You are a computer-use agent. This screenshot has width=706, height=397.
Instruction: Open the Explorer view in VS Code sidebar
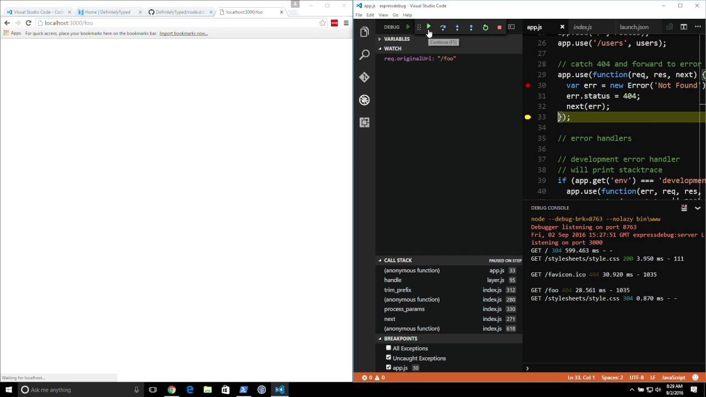pyautogui.click(x=365, y=33)
